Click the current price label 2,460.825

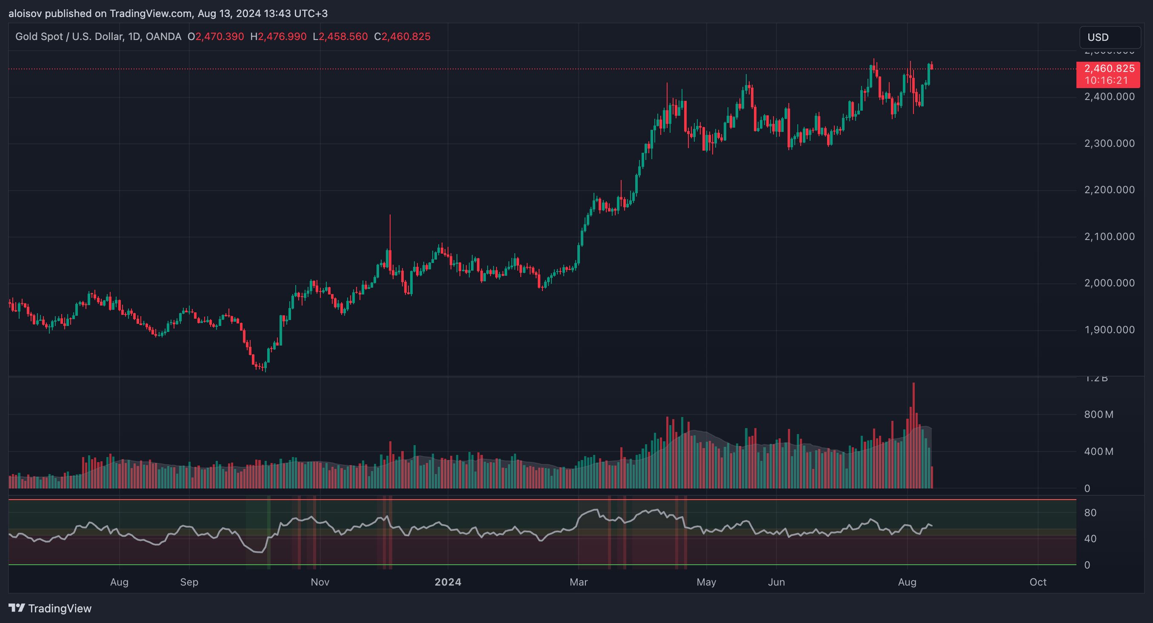pos(1109,69)
